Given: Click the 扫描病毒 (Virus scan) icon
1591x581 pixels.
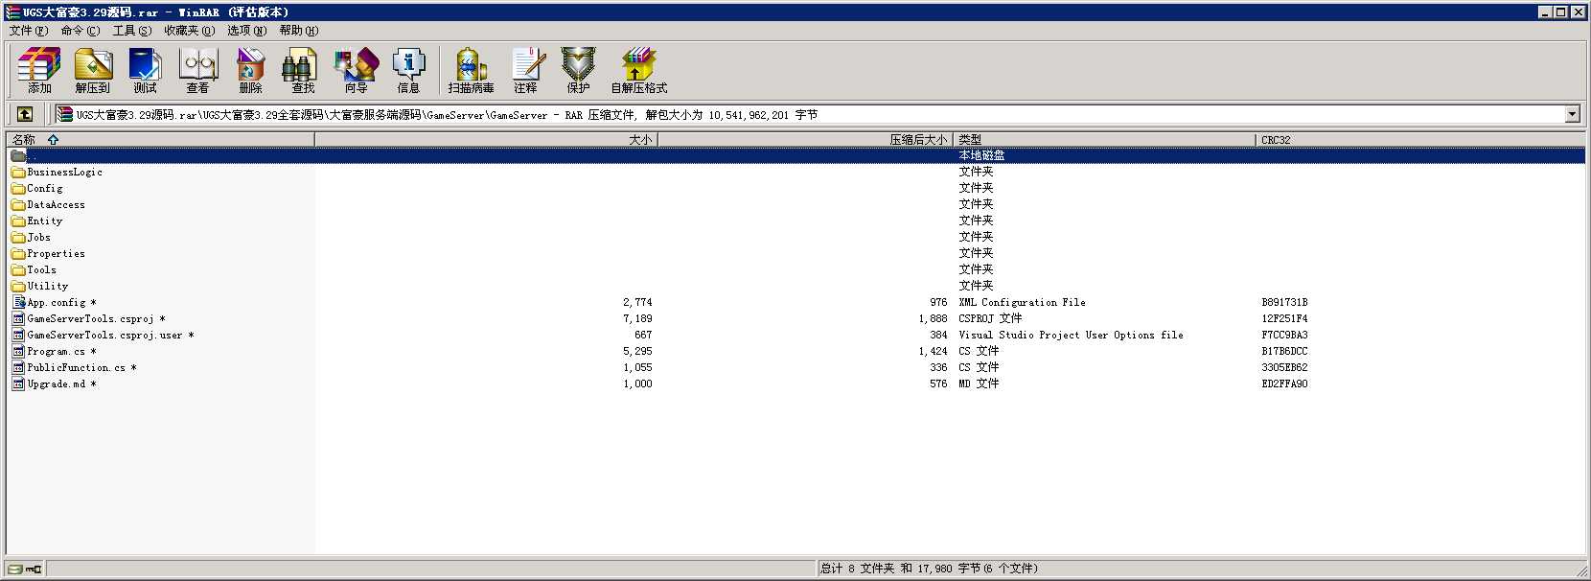Looking at the screenshot, I should tap(471, 70).
